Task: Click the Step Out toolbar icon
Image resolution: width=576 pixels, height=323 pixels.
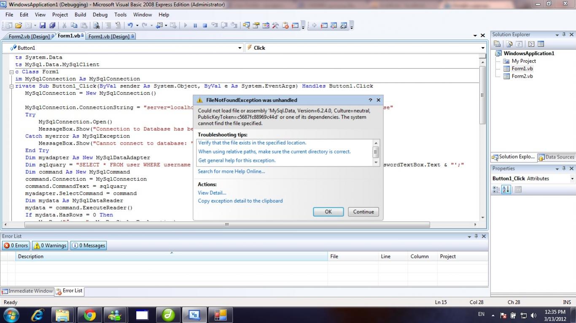Action: [x=234, y=26]
